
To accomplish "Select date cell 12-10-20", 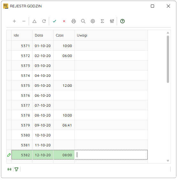I will coord(43,155).
